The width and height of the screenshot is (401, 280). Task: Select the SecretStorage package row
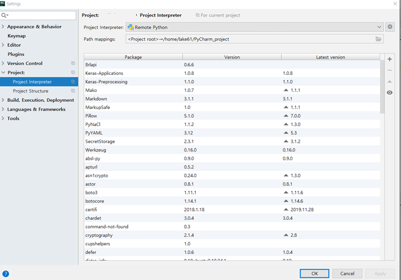click(232, 141)
